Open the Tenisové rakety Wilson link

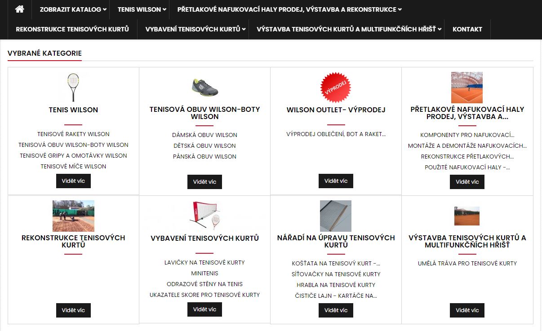73,134
